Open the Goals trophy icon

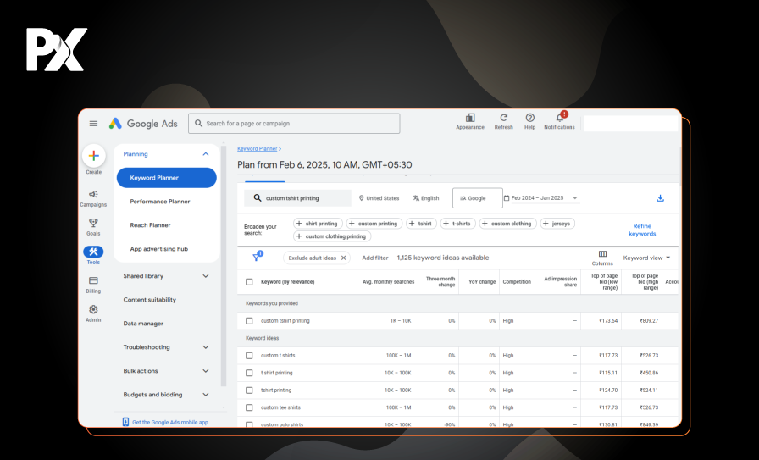pyautogui.click(x=93, y=224)
